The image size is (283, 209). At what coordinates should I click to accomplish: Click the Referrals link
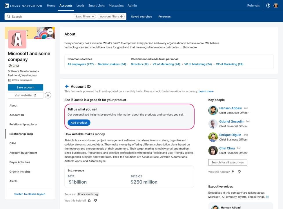point(253,6)
